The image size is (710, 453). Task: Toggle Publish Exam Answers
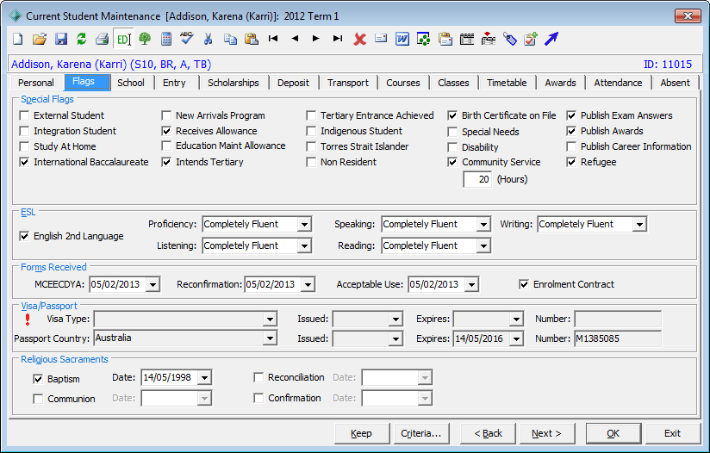(x=571, y=116)
